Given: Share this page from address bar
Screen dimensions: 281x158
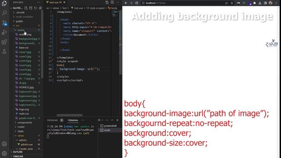Looking at the screenshot, I should click(x=227, y=3).
